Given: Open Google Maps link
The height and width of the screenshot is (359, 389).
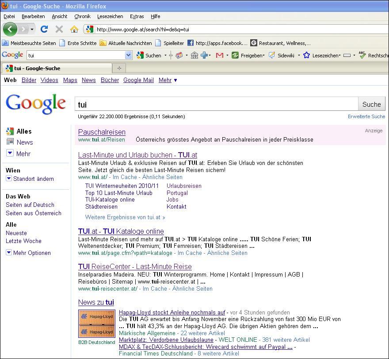Looking at the screenshot, I should (70, 80).
